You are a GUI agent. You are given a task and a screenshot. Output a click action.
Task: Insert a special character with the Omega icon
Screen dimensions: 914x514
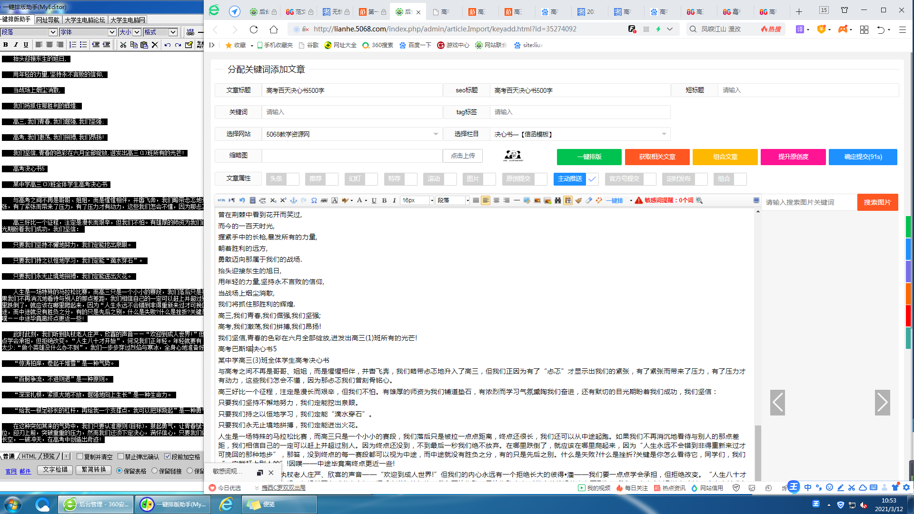point(314,200)
